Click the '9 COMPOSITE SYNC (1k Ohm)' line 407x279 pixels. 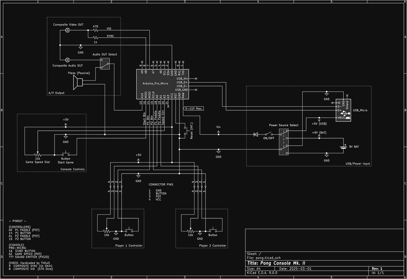point(31,266)
